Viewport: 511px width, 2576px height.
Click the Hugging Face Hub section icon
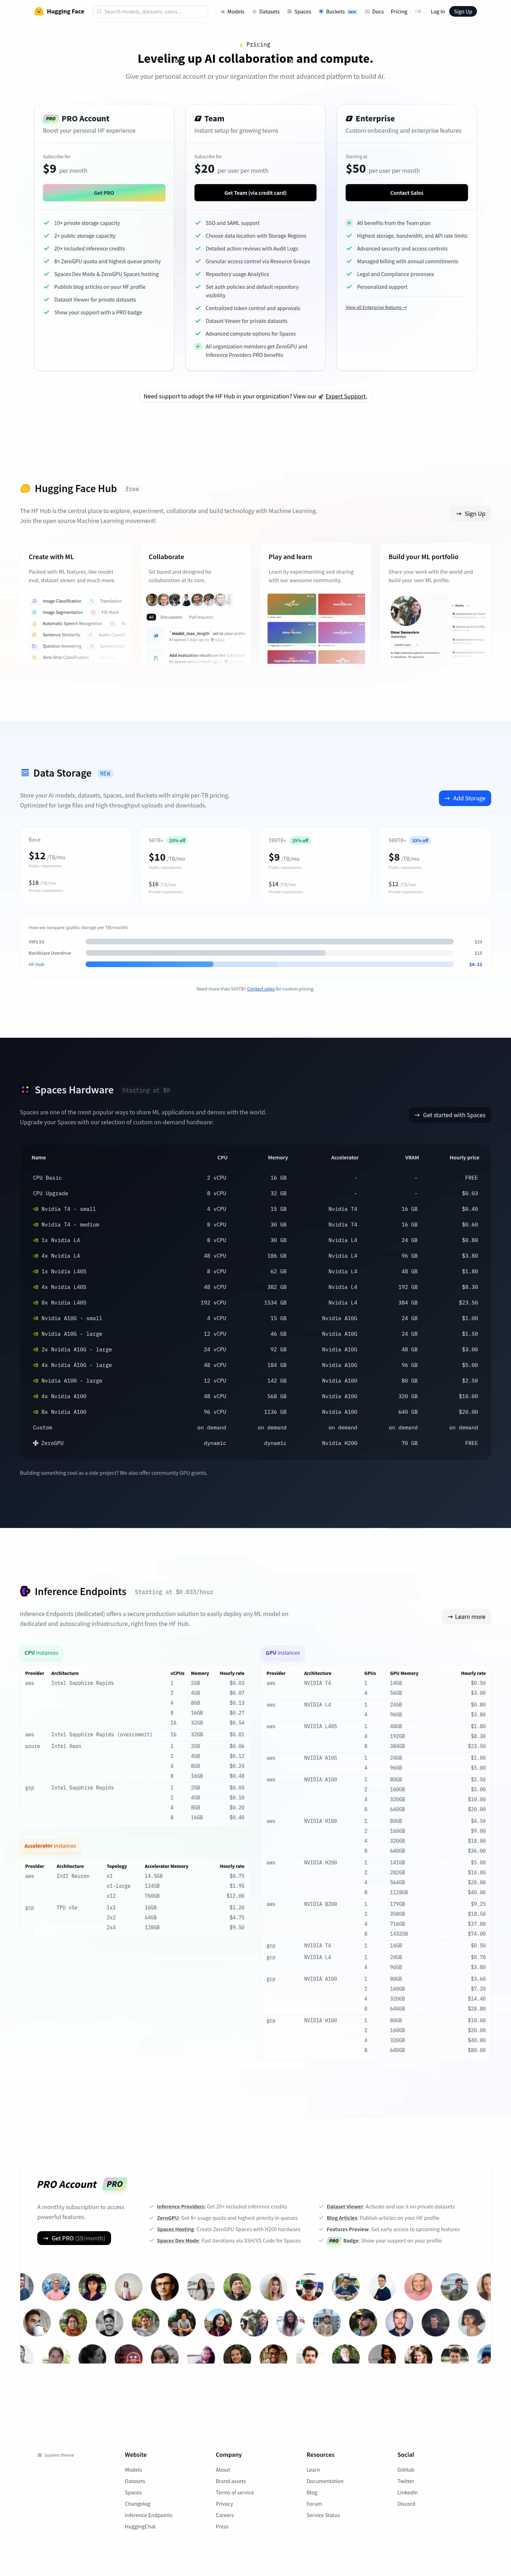click(x=25, y=488)
